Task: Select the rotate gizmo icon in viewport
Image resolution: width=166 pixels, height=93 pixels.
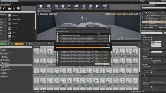Action: [107, 14]
